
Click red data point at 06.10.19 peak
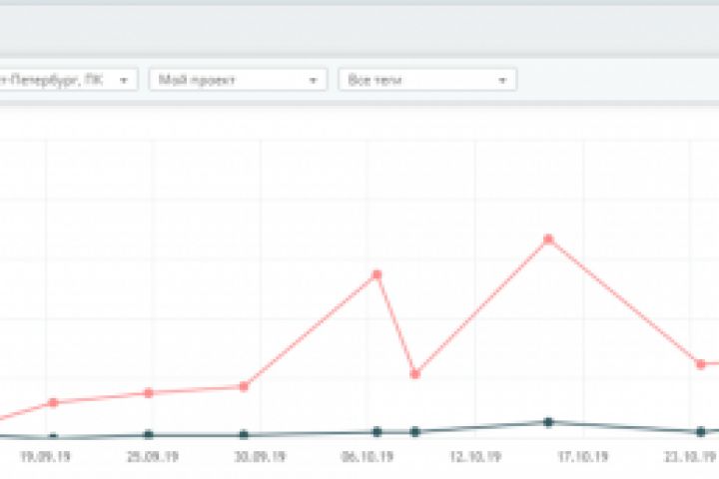point(376,274)
